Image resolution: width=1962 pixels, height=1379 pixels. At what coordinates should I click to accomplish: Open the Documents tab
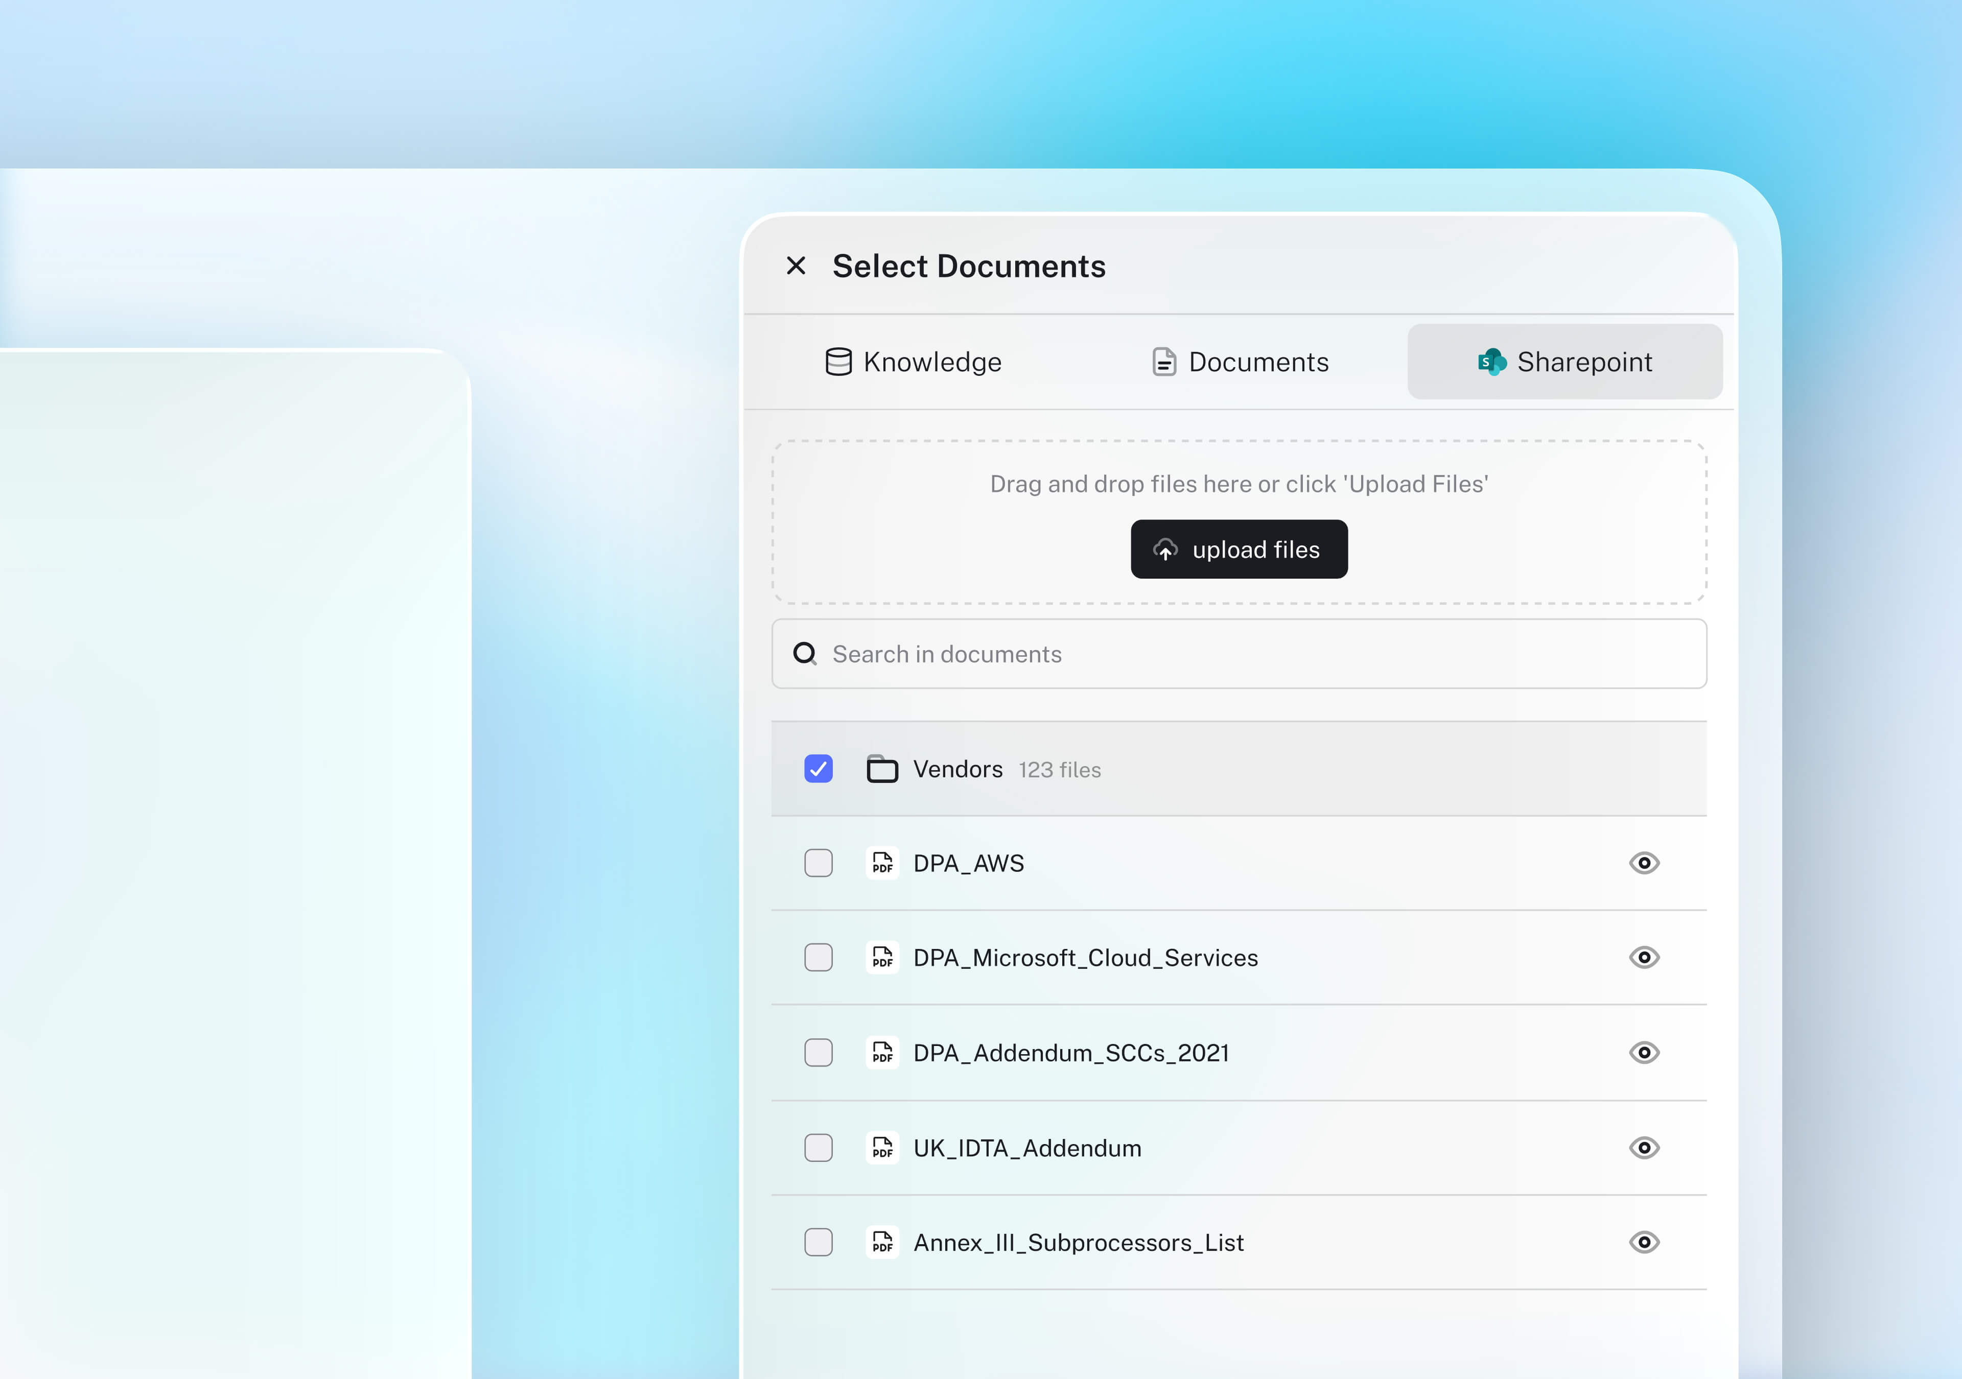pyautogui.click(x=1240, y=362)
